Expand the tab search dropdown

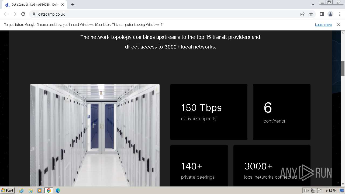pos(313,5)
